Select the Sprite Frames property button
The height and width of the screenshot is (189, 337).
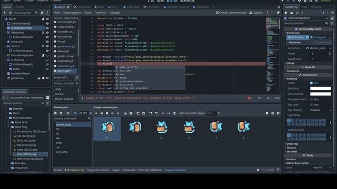pos(298,37)
